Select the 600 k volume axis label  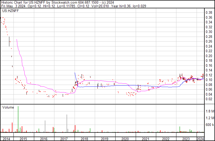click(x=210, y=125)
